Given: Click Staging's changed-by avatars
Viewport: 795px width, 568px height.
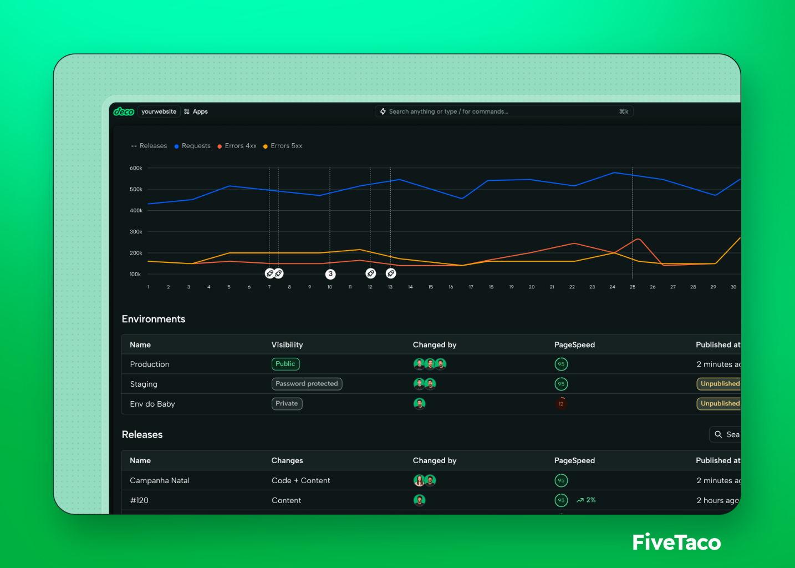Looking at the screenshot, I should [425, 384].
